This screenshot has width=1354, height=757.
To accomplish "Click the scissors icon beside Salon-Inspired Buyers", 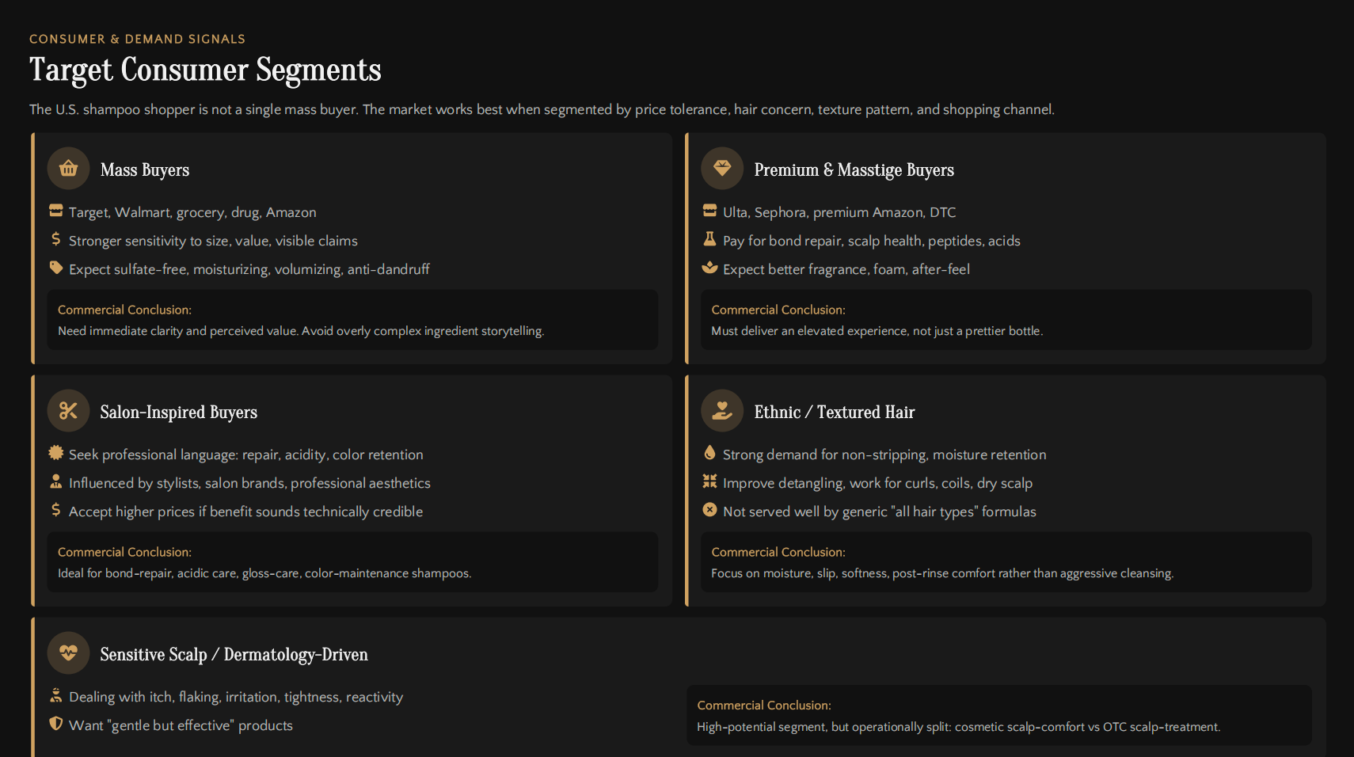I will [x=68, y=410].
